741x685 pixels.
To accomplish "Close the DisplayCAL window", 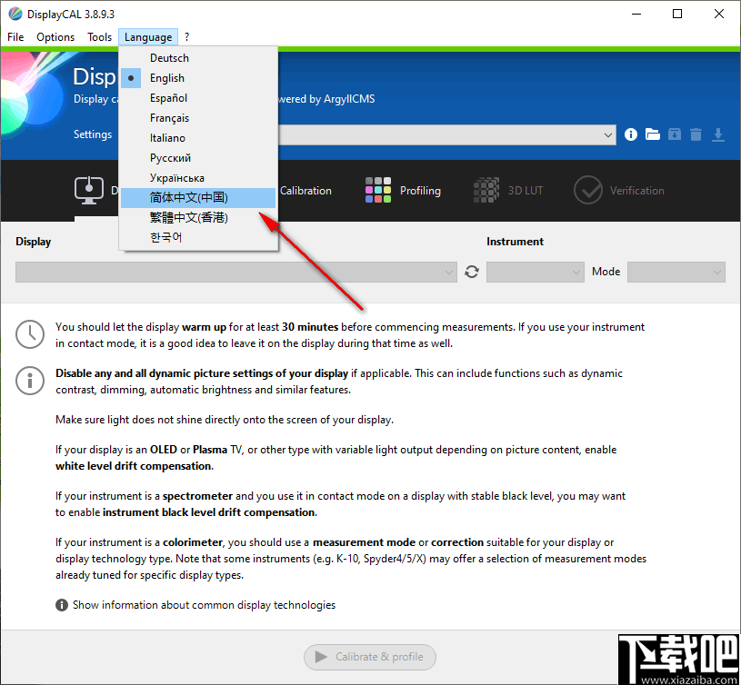I will [x=719, y=14].
